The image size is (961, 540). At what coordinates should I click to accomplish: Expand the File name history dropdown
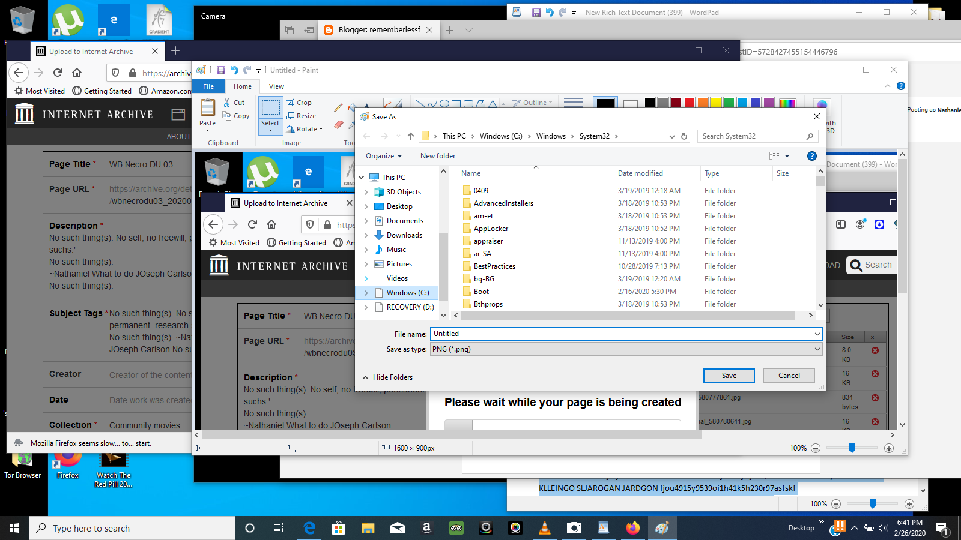pos(817,334)
